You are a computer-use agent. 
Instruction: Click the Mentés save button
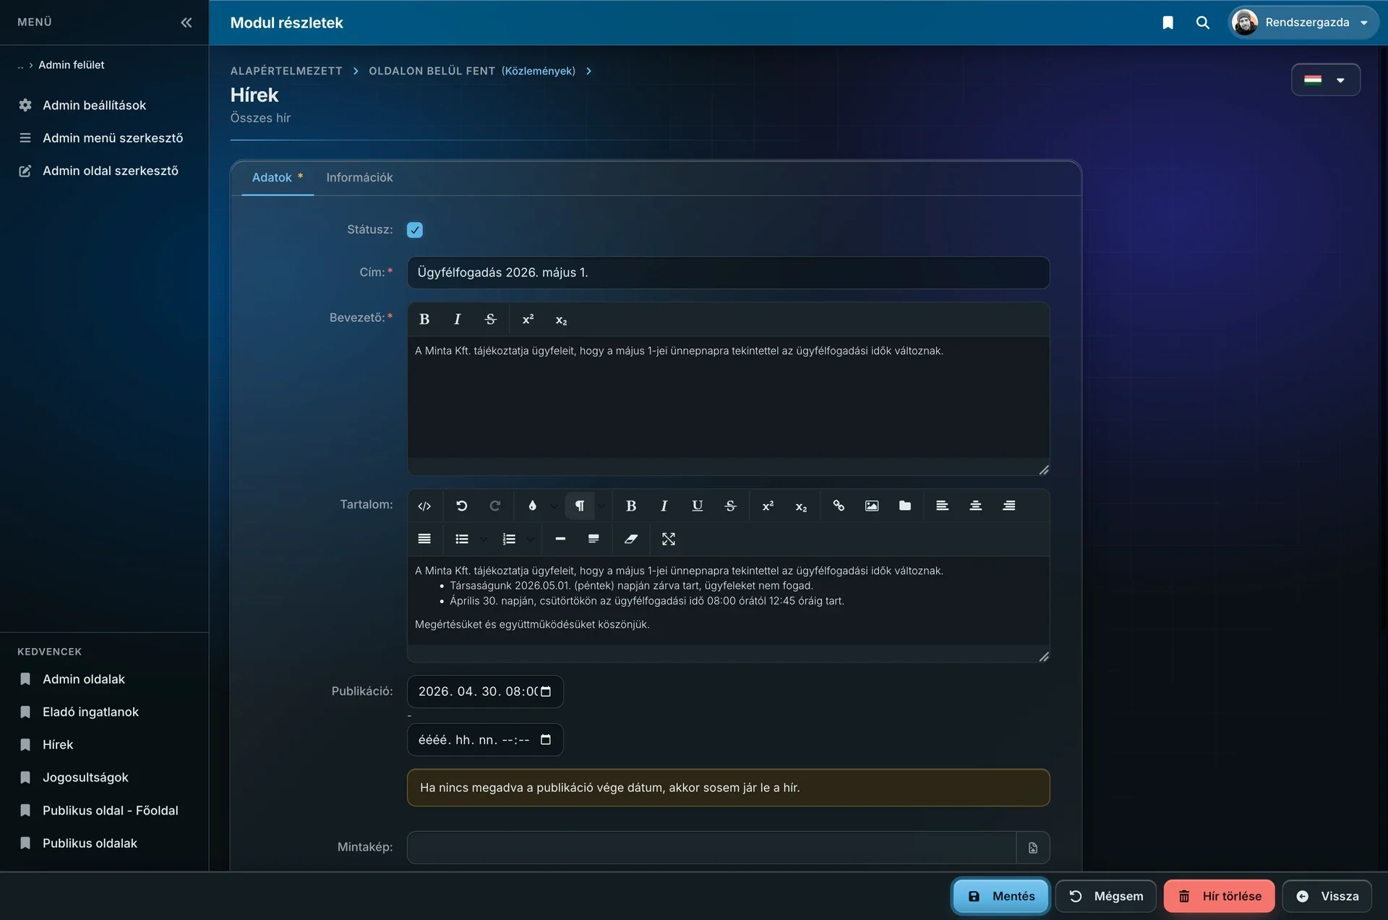[x=1001, y=897]
